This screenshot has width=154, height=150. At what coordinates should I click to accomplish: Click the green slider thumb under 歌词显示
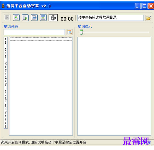[81, 32]
